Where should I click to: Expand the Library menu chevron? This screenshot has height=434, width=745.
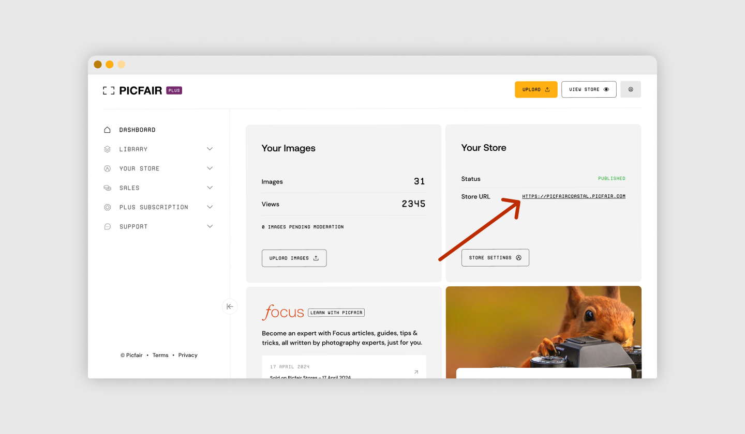210,149
